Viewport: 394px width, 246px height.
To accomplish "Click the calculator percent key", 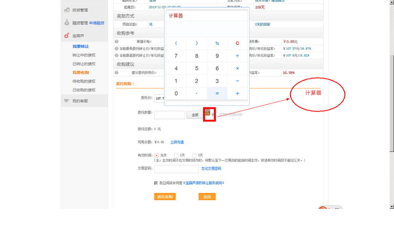I will click(x=217, y=43).
